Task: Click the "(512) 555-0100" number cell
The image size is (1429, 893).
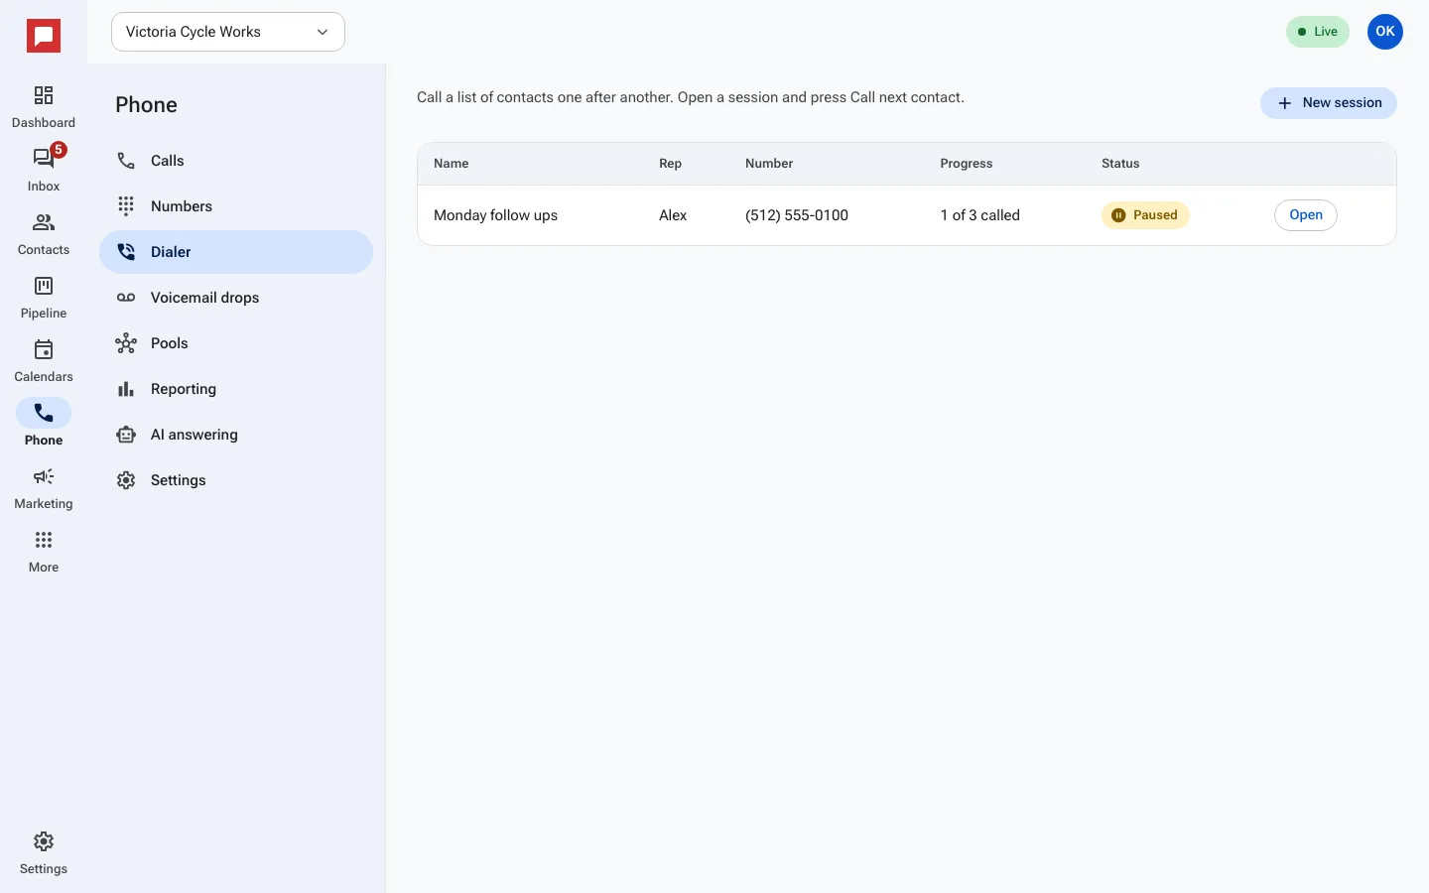Action: click(x=797, y=215)
